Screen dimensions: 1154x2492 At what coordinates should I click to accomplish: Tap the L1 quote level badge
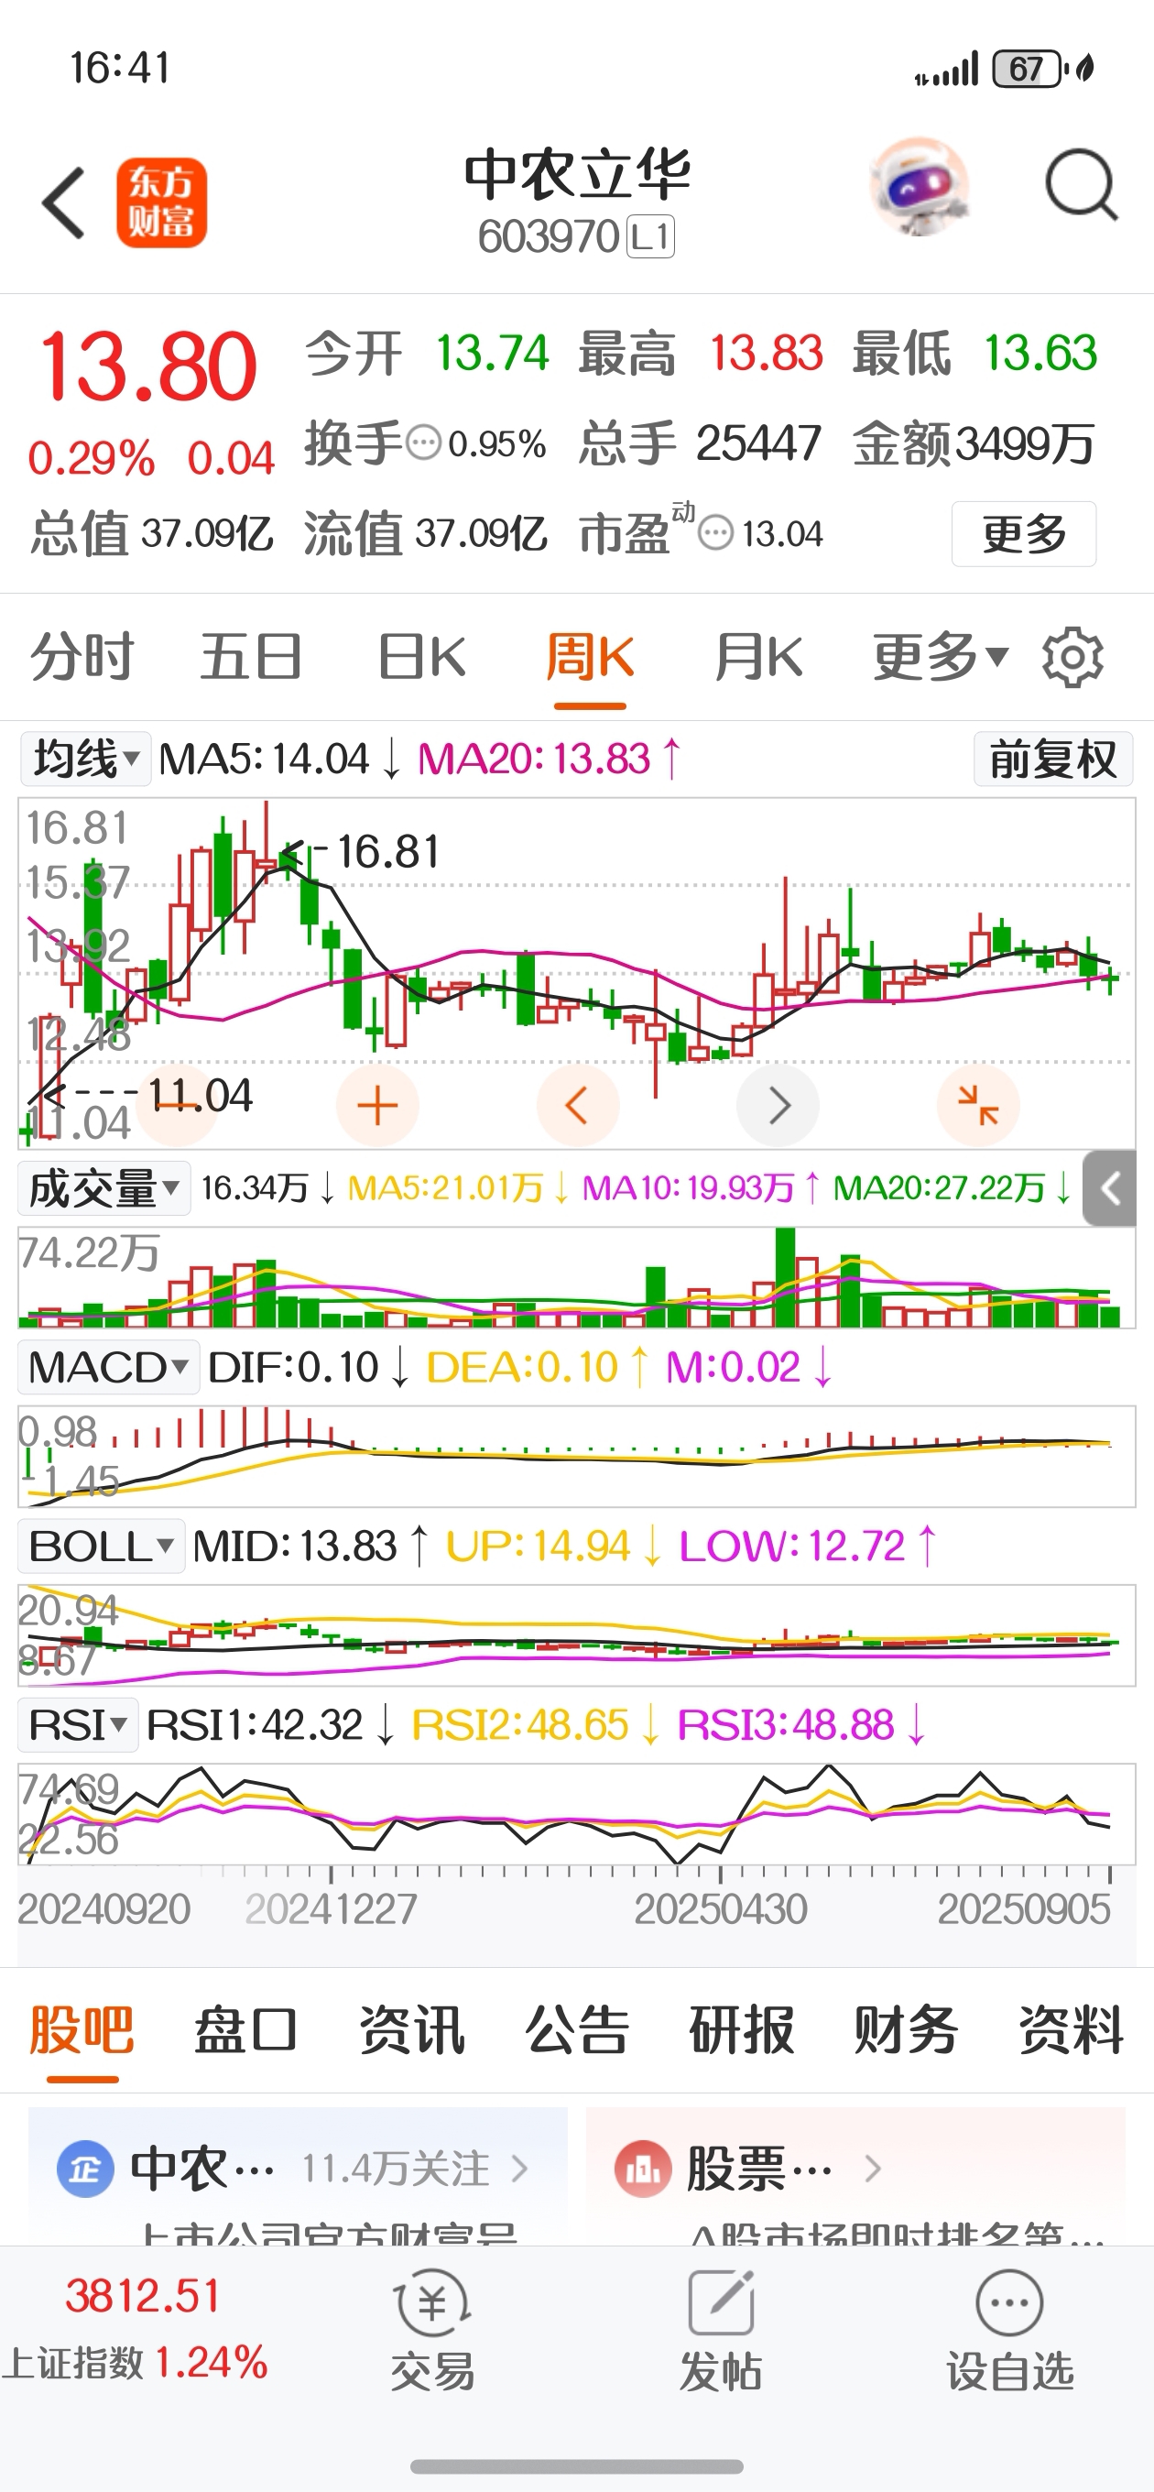651,237
